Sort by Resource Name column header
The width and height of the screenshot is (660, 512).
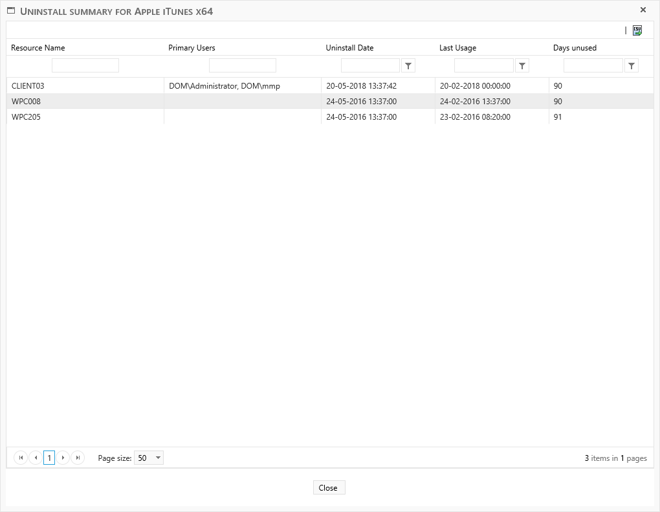tap(38, 48)
